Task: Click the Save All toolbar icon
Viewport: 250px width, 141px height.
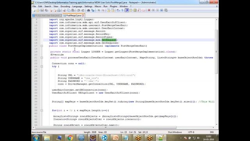Action: [x=46, y=11]
